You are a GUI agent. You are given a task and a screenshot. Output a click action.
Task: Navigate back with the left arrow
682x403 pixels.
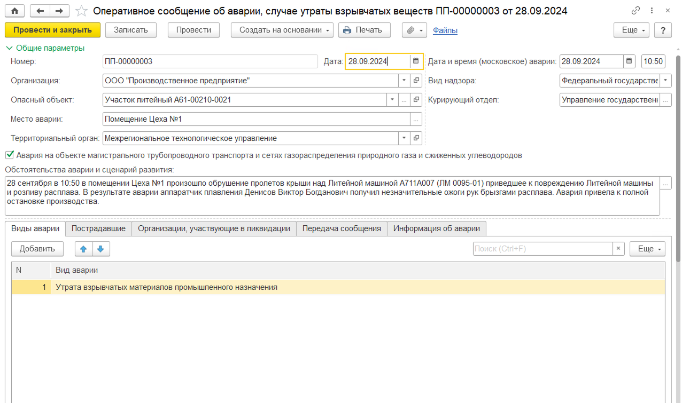(x=40, y=11)
